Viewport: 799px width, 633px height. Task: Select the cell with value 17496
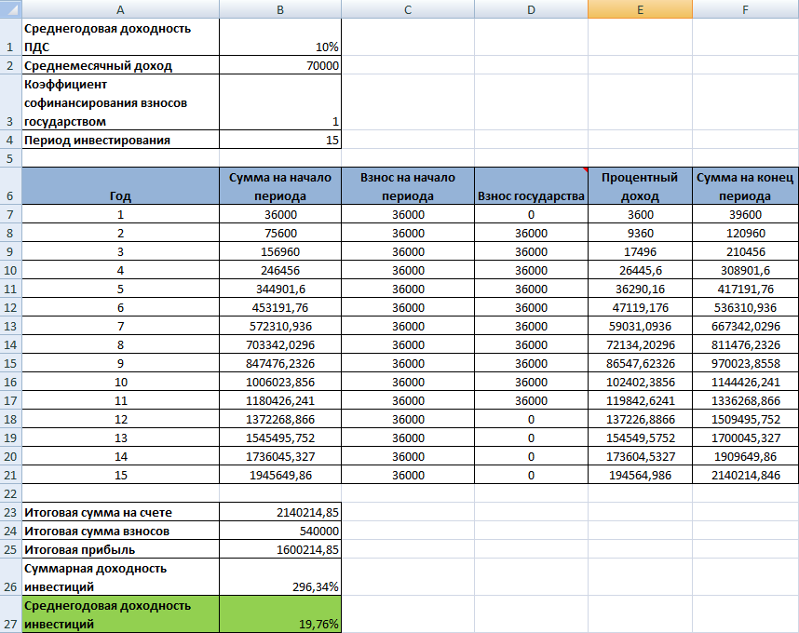click(640, 251)
